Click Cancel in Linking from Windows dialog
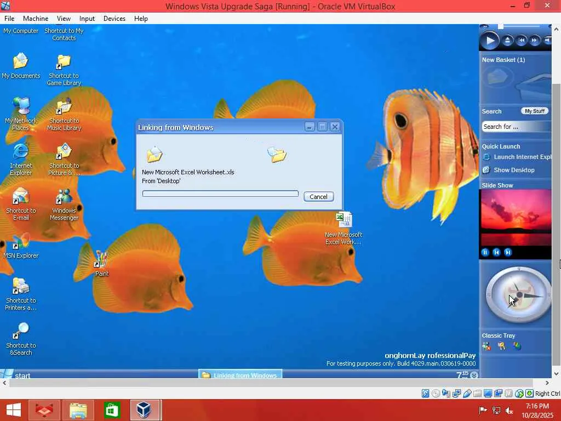 pyautogui.click(x=318, y=197)
